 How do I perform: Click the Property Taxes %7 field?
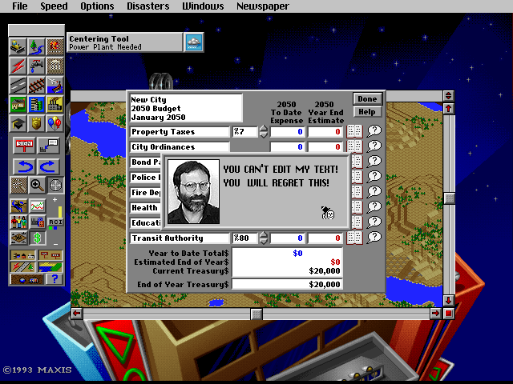click(245, 132)
